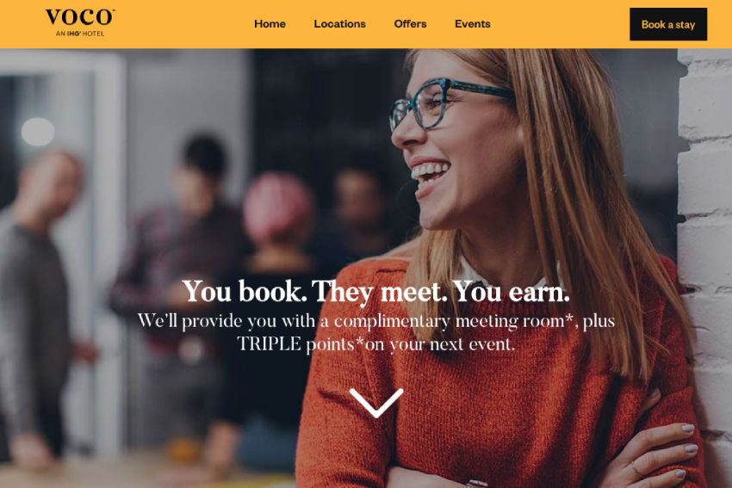Open the Offers navigation link
This screenshot has height=488, width=732.
click(410, 24)
